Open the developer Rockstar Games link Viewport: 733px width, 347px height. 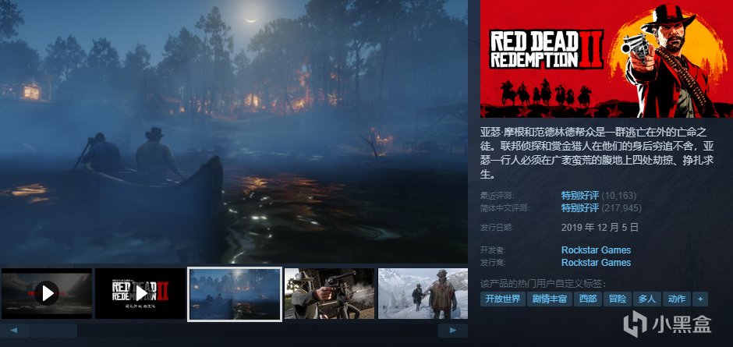(596, 250)
